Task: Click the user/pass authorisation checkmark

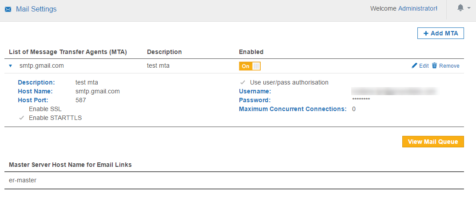Action: pyautogui.click(x=242, y=82)
